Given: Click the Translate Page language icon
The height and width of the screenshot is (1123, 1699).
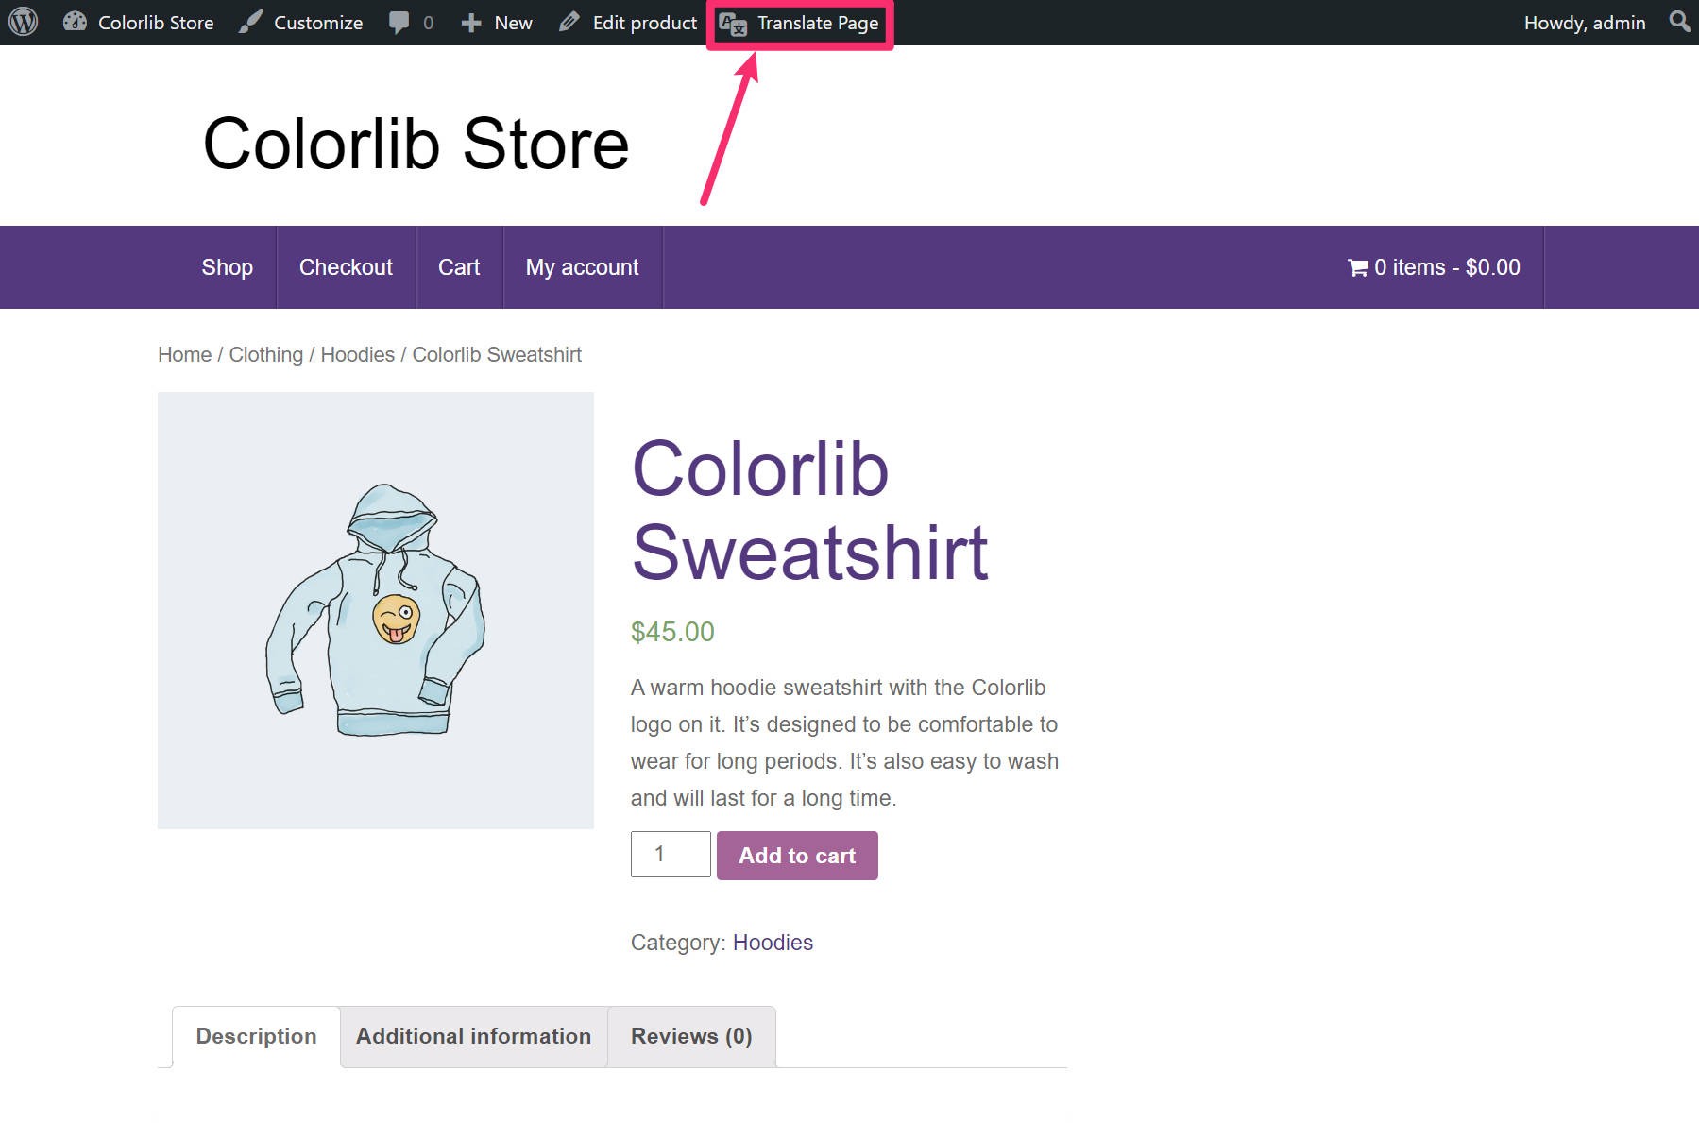Looking at the screenshot, I should (x=733, y=24).
